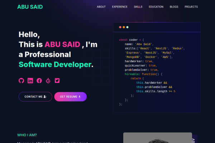The height and width of the screenshot is (143, 215).
Task: Open the LeetCode profile icon
Action: pos(48,80)
